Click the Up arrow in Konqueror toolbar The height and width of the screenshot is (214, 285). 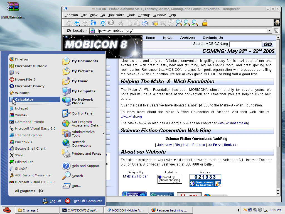tap(69, 23)
